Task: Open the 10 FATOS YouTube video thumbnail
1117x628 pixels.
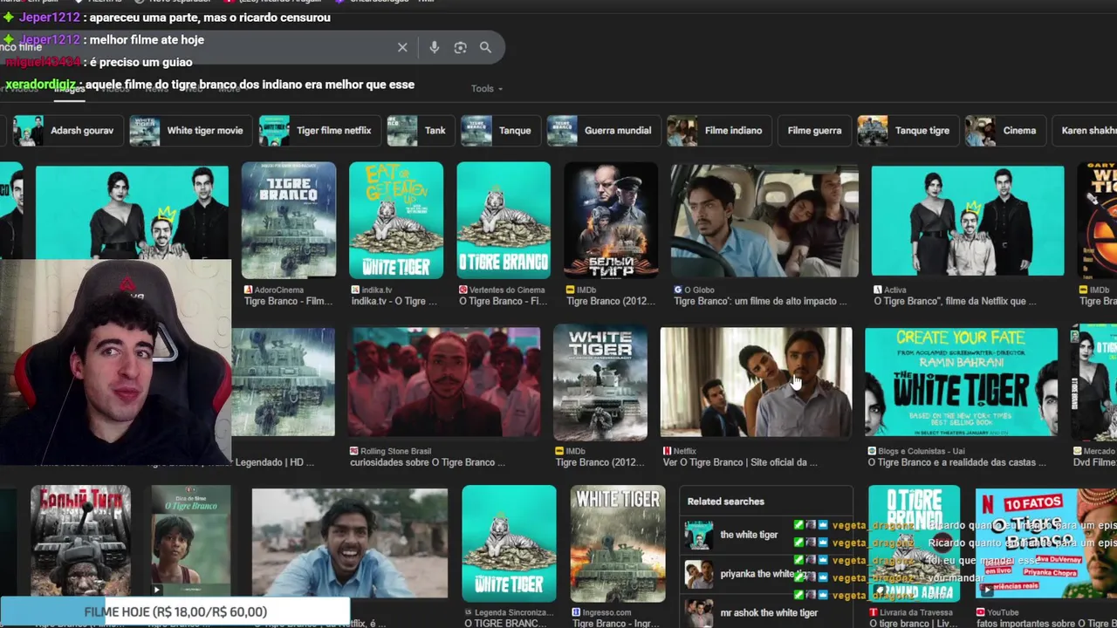Action: (1045, 543)
